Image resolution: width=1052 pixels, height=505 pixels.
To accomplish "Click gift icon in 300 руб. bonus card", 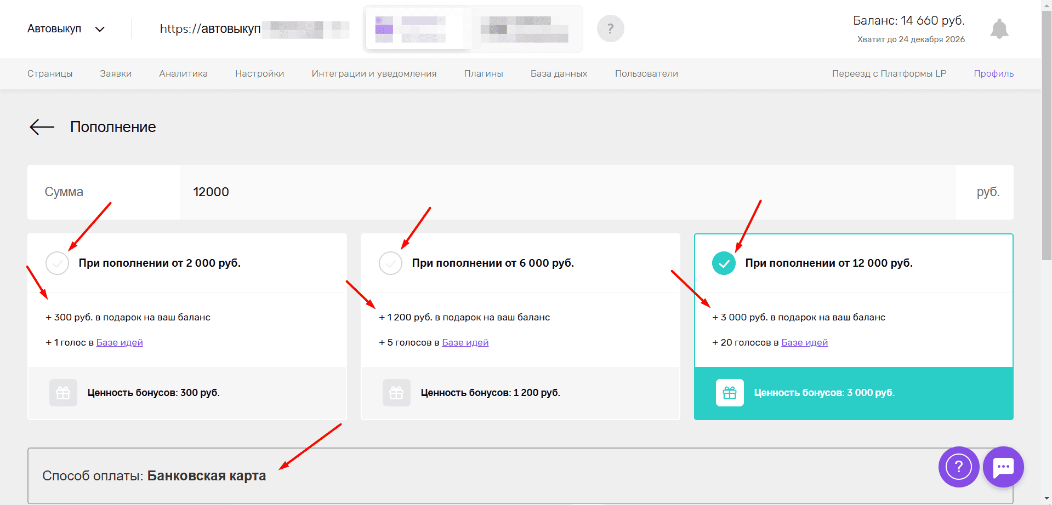I will pyautogui.click(x=63, y=393).
